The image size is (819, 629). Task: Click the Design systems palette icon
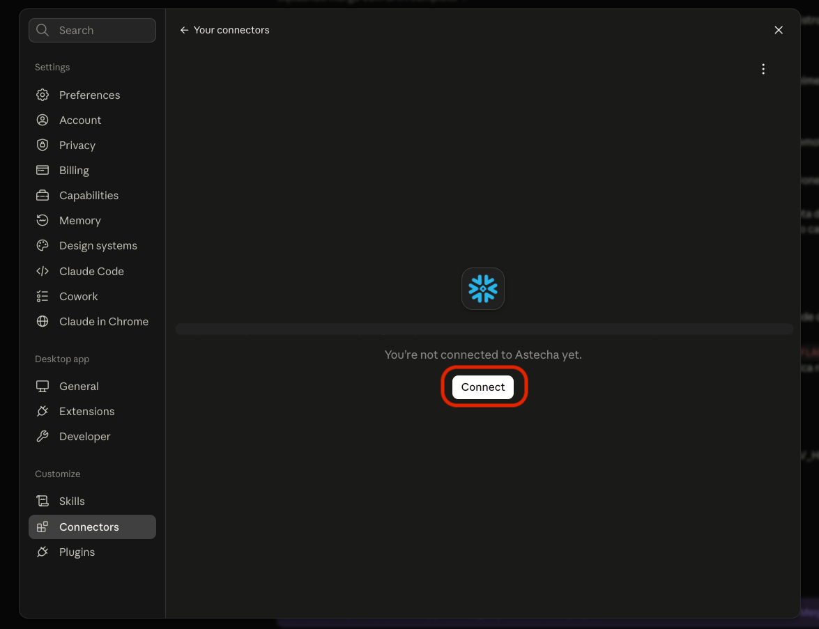[x=43, y=245]
